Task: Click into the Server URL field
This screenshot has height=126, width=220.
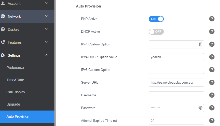Action: [x=176, y=83]
